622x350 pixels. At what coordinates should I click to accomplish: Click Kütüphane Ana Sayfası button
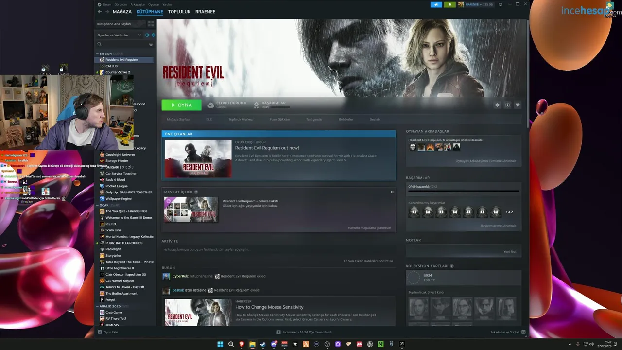pos(121,23)
